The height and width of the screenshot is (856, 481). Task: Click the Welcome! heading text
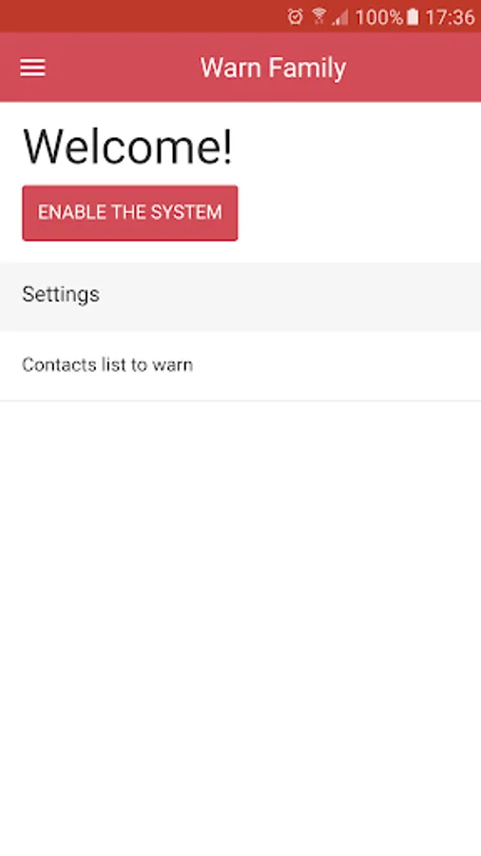click(x=127, y=146)
